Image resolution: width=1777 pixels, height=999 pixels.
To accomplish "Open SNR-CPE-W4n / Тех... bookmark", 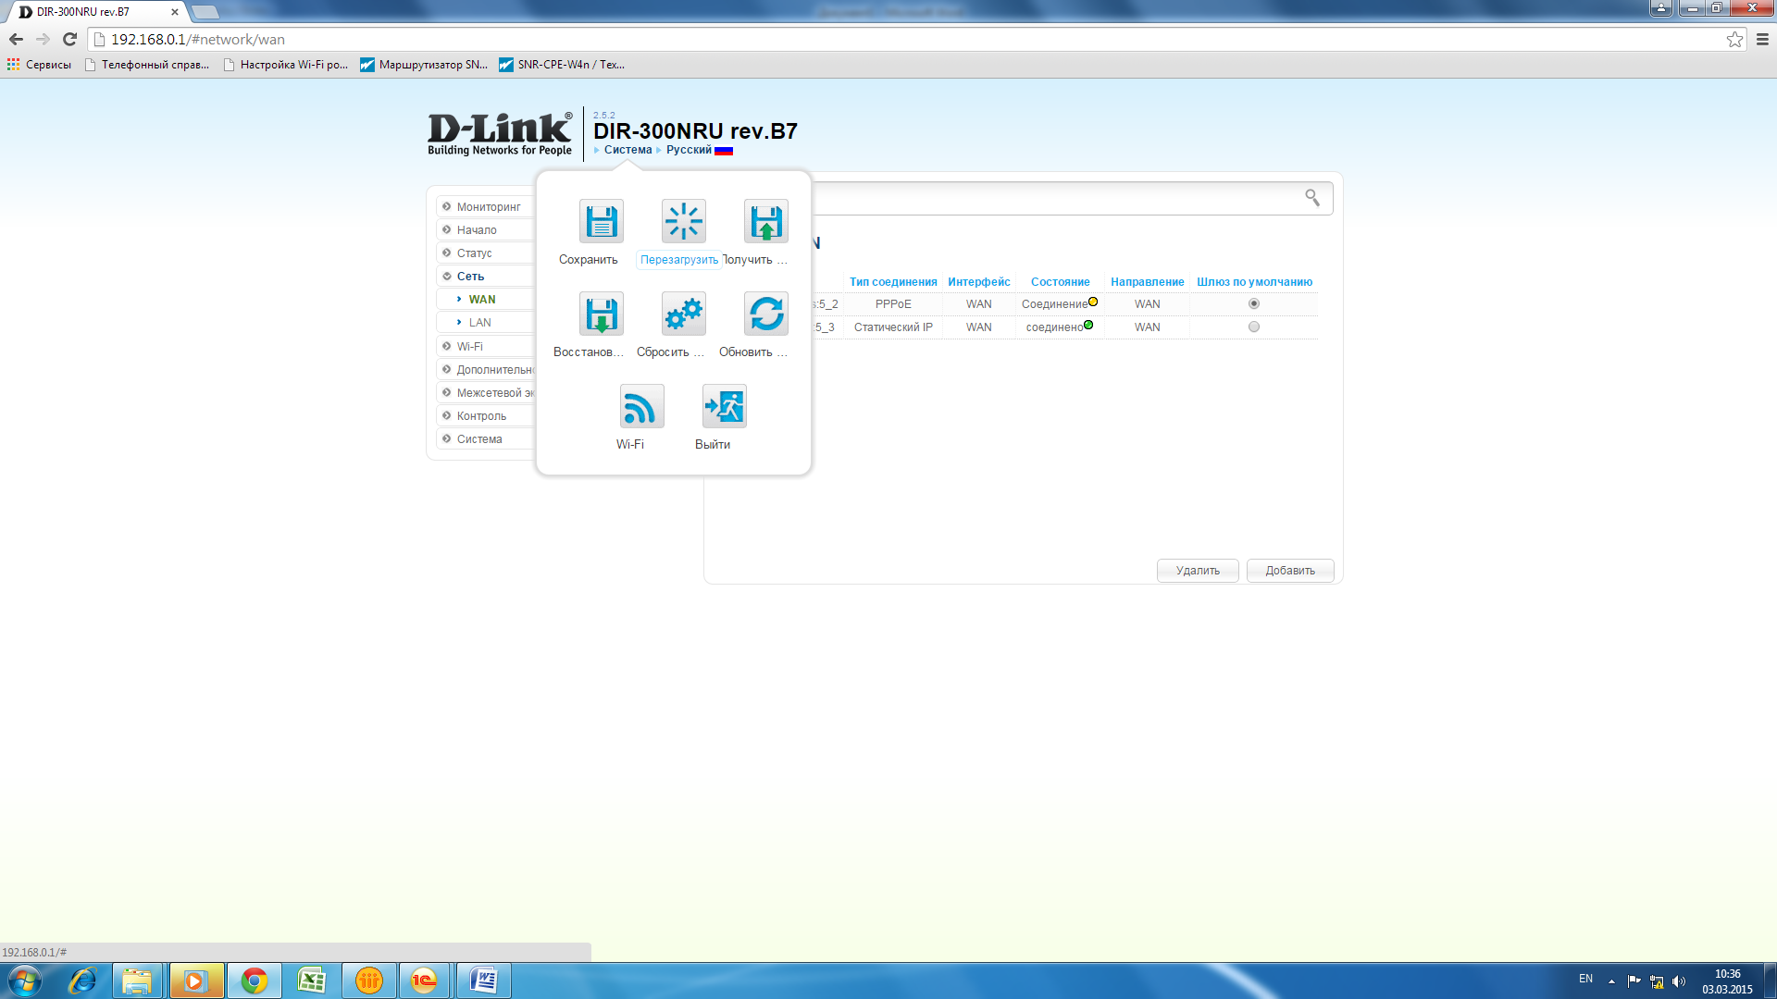I will tap(562, 65).
